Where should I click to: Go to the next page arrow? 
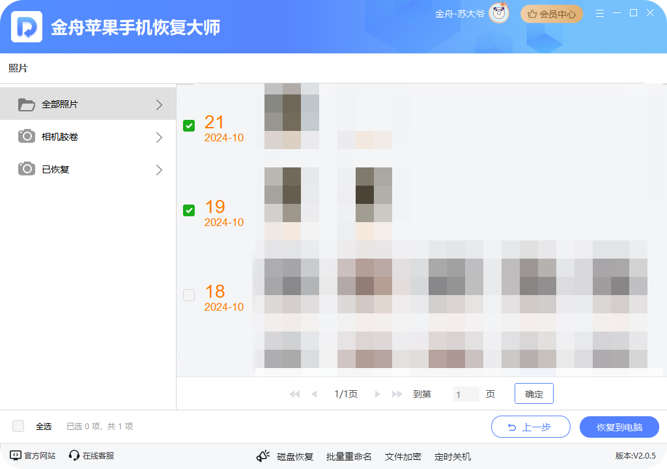point(377,394)
